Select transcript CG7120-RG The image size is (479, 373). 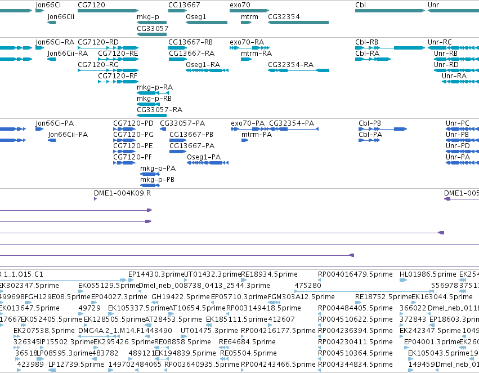(x=98, y=64)
